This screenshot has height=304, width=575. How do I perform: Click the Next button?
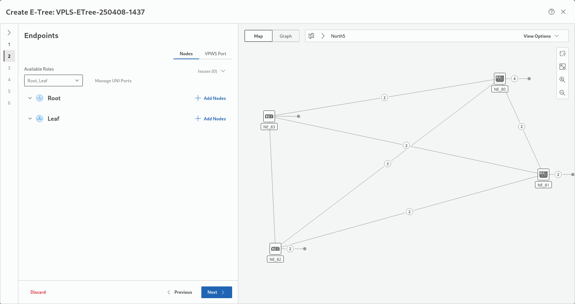[216, 292]
